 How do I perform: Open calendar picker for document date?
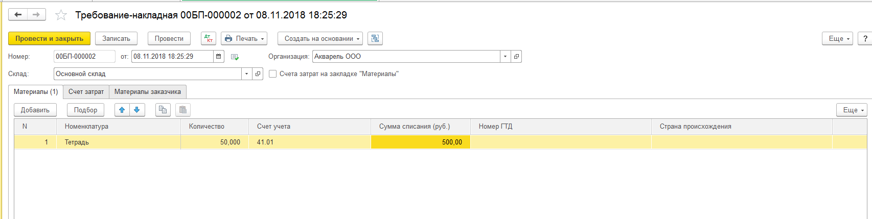pyautogui.click(x=219, y=57)
